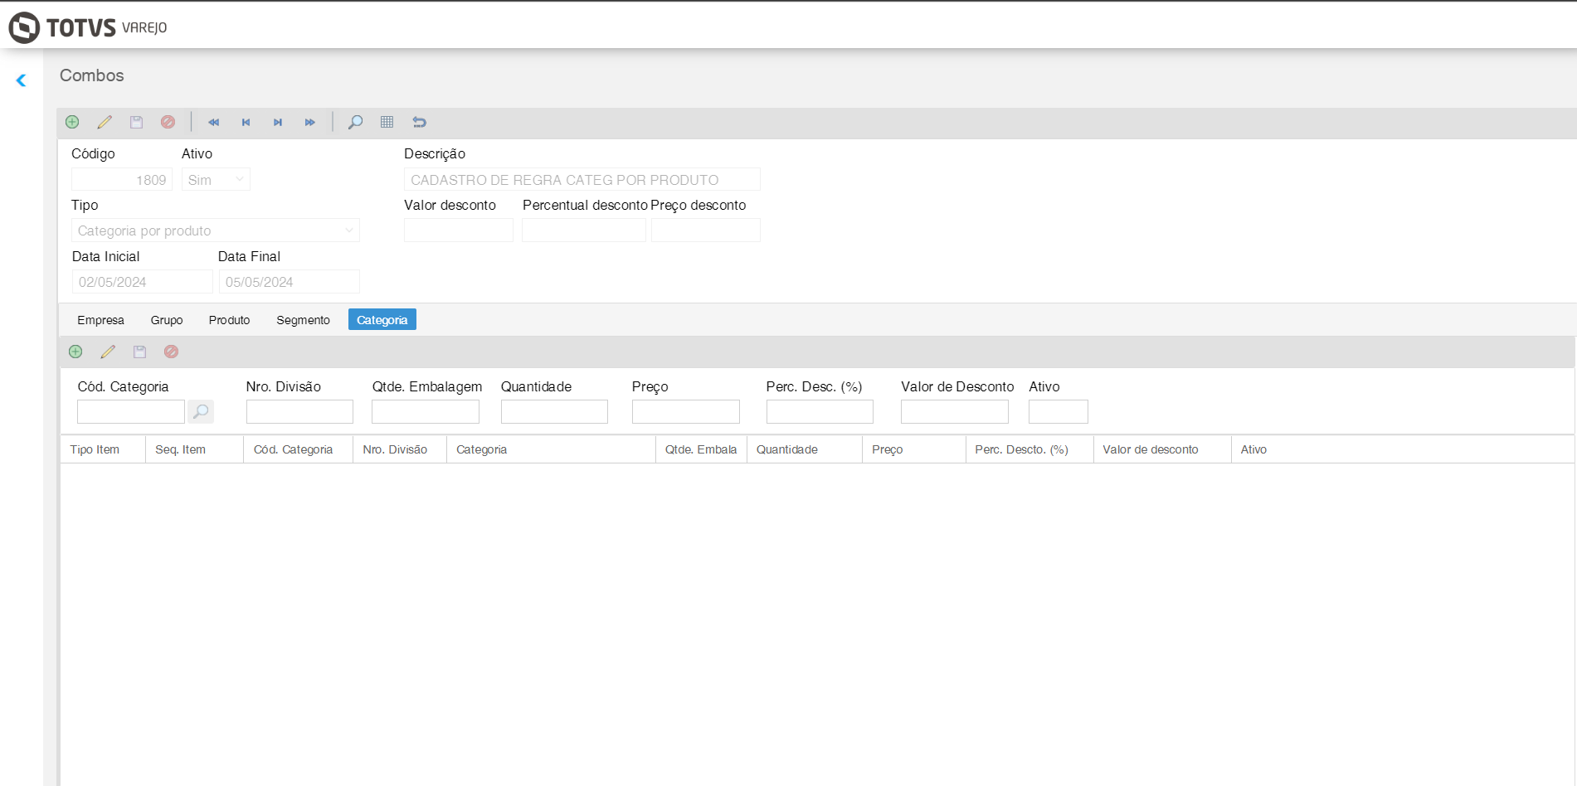Jump to last record arrow
The image size is (1577, 786).
tap(309, 122)
